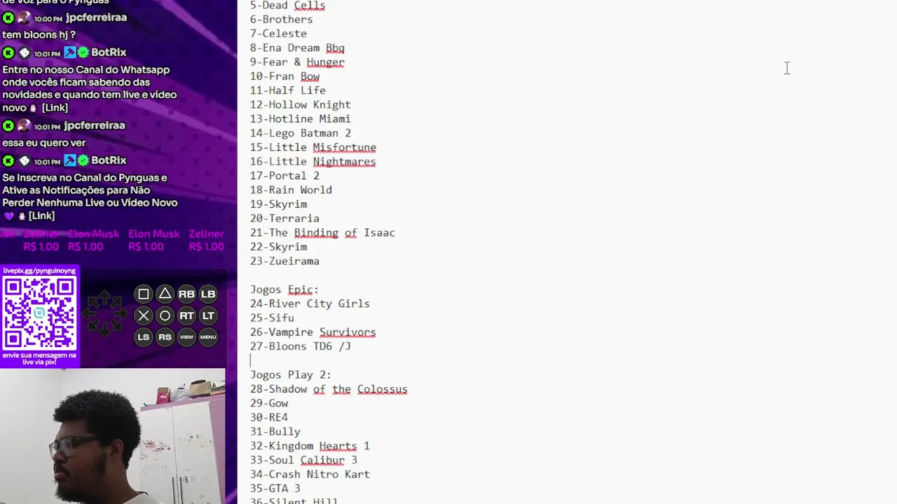Click the first BotRix username in chat

109,52
